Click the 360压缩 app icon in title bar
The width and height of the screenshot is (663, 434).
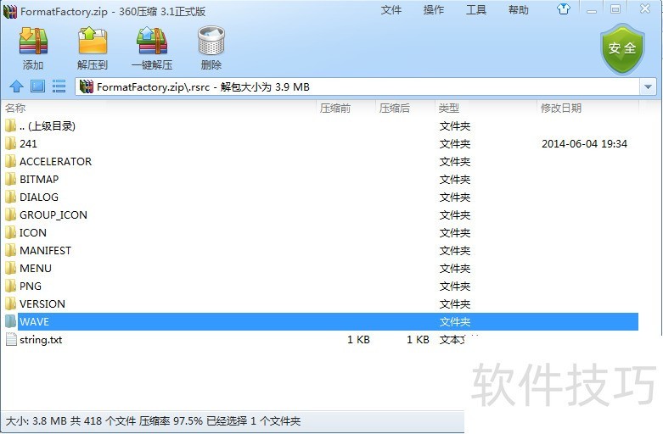click(9, 11)
